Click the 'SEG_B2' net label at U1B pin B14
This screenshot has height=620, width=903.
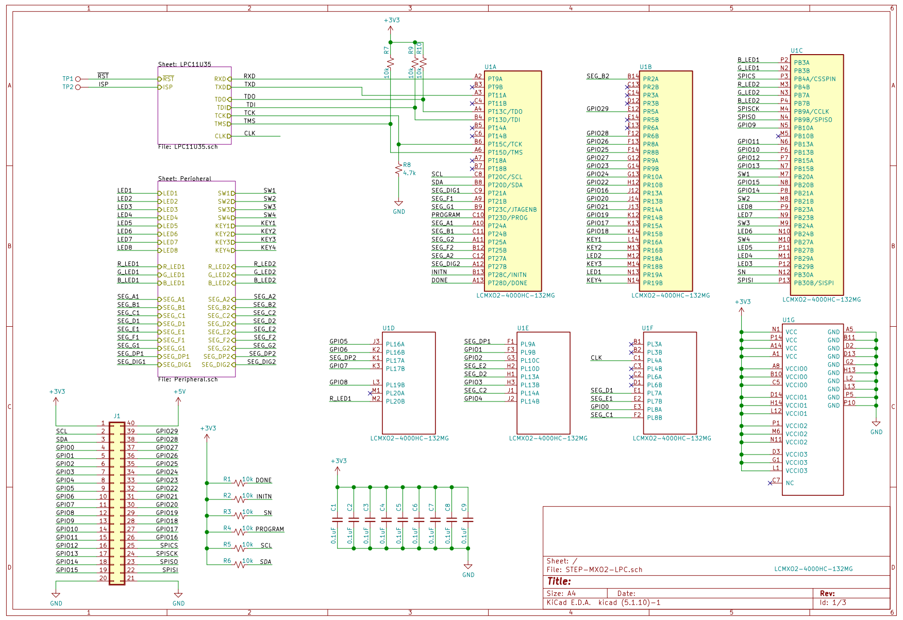(x=597, y=76)
